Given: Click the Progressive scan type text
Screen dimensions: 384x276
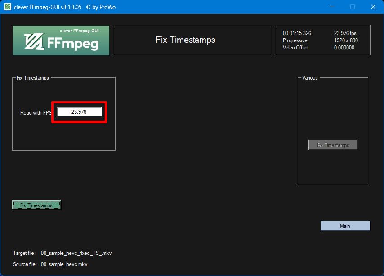Looking at the screenshot, I should pos(295,40).
